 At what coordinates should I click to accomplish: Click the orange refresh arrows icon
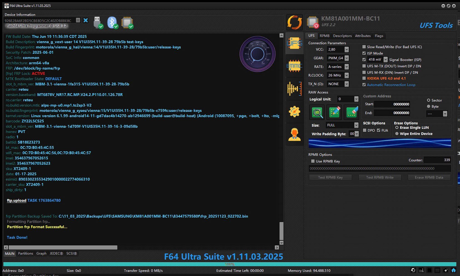pos(295,22)
